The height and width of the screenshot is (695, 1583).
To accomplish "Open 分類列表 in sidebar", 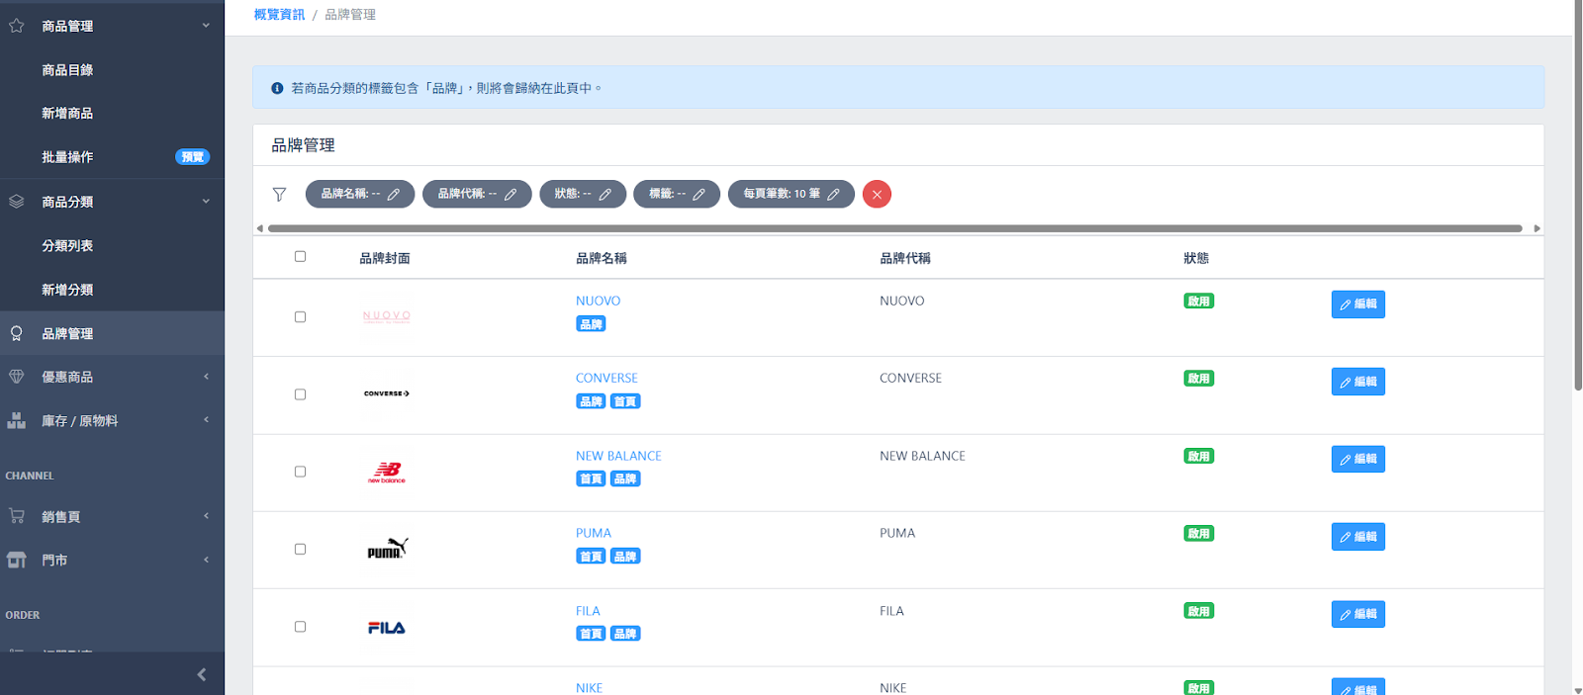I will click(x=67, y=245).
